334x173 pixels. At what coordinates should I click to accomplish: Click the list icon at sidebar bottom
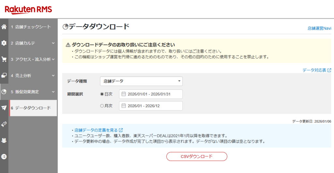pyautogui.click(x=4, y=157)
